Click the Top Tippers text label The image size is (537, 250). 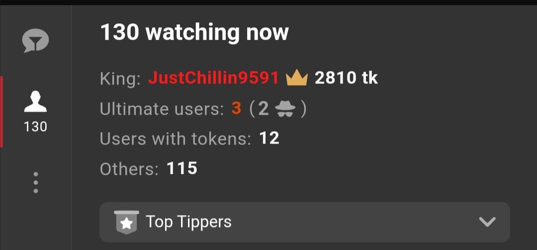point(189,222)
